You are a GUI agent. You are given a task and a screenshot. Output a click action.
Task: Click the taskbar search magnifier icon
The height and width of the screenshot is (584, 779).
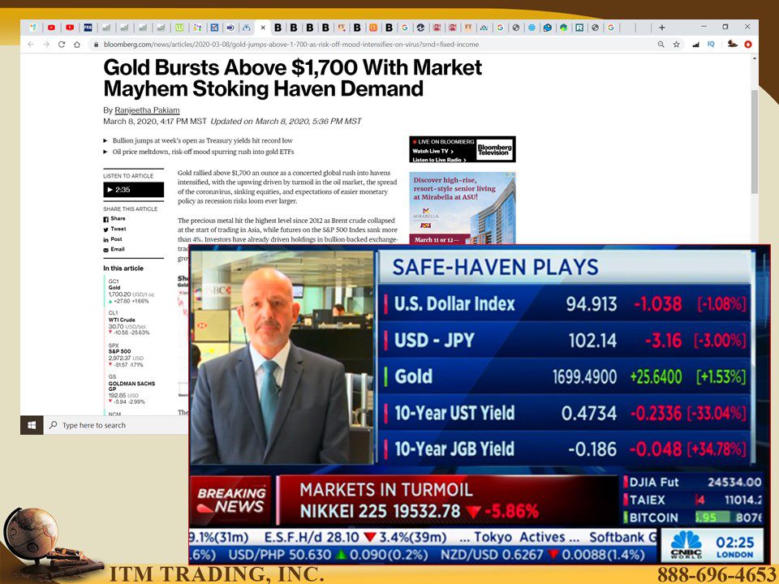54,425
